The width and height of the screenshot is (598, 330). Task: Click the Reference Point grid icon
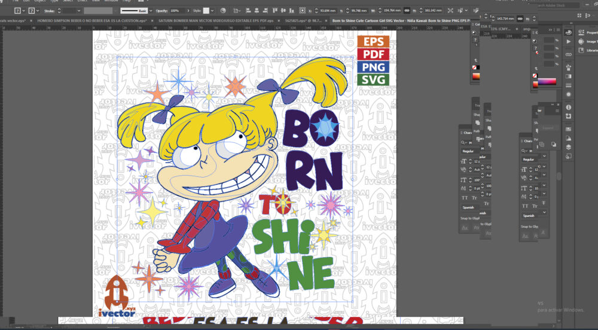[303, 11]
